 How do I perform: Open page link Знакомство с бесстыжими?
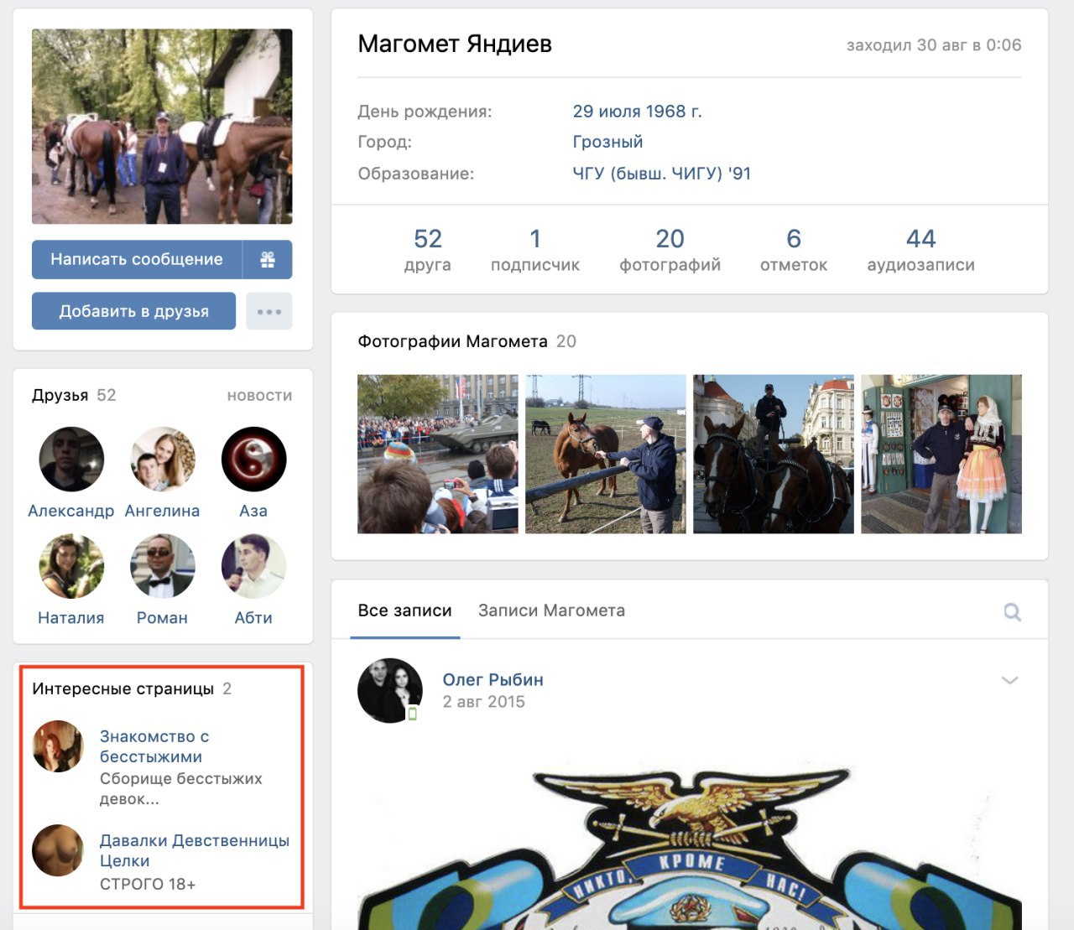point(154,746)
